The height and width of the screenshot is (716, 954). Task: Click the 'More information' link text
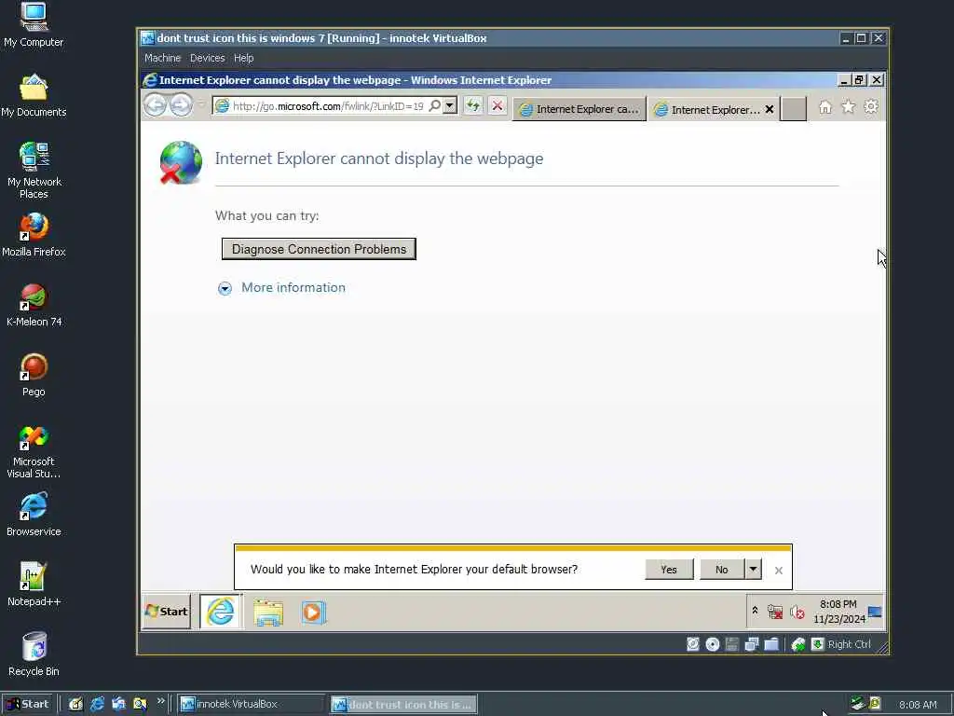[x=293, y=287]
